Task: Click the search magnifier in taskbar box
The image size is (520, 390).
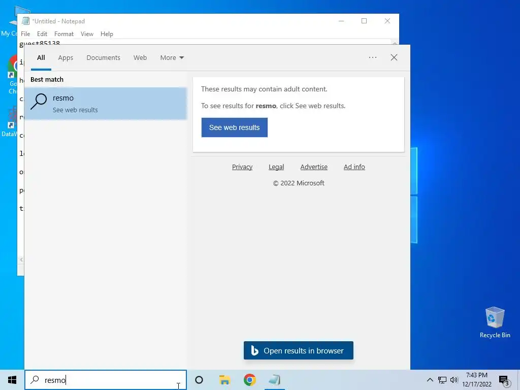Action: click(35, 380)
